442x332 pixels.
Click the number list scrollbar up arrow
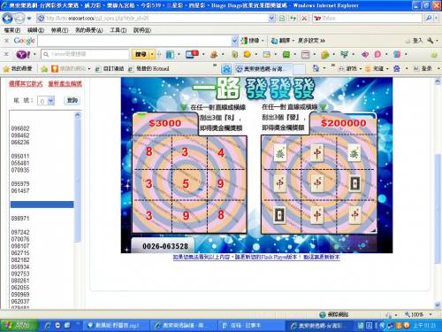point(78,114)
